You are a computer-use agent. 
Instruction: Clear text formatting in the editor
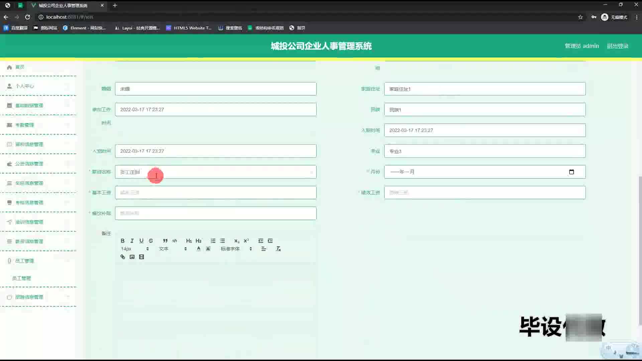click(x=278, y=249)
